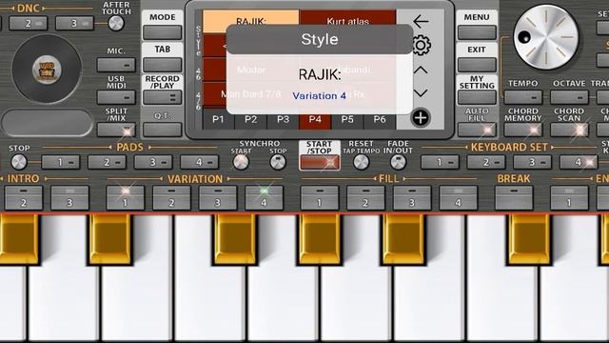
Task: Select VARIATION button 1
Action: point(125,198)
